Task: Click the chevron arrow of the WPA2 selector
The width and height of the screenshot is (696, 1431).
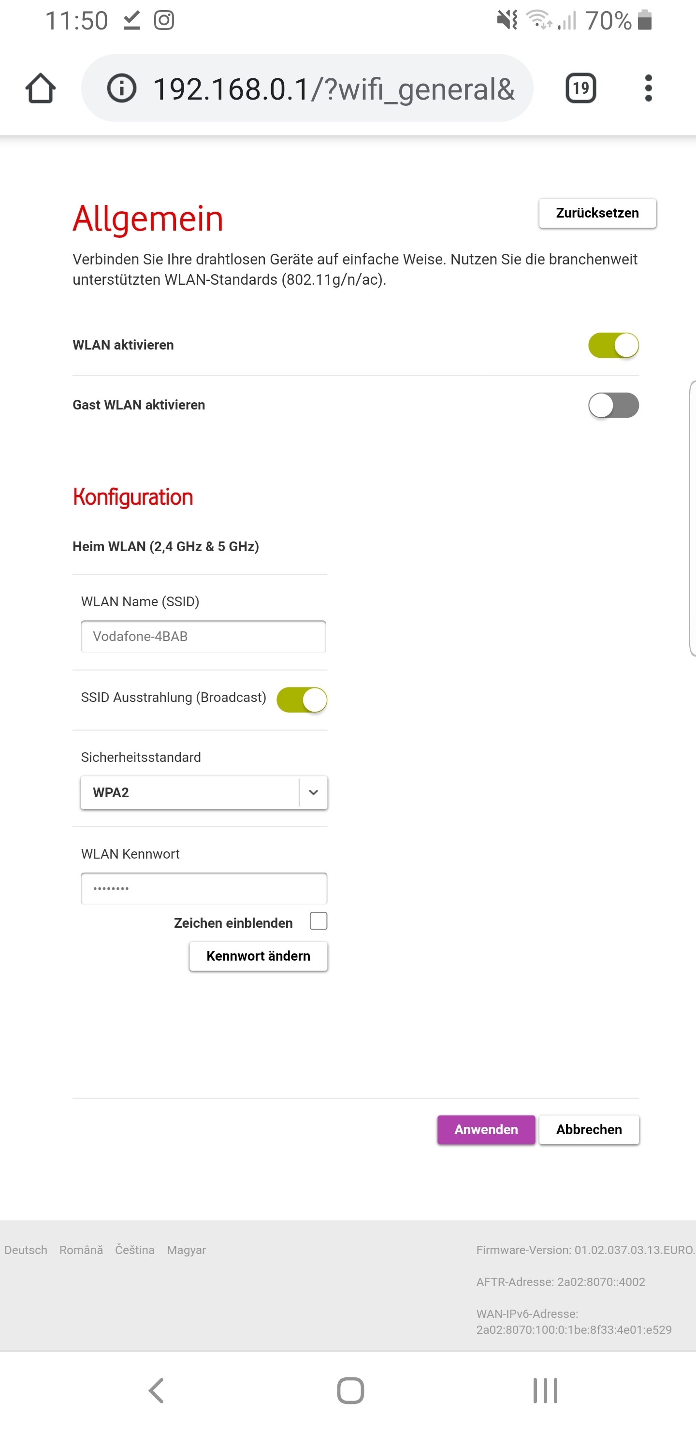Action: [x=313, y=792]
